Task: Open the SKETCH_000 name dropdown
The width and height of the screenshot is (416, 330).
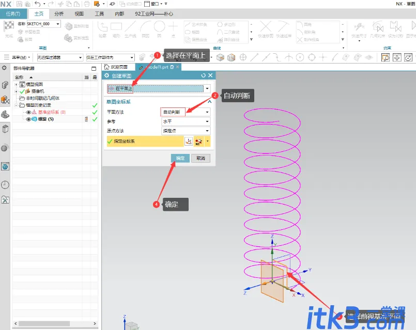Action: (x=57, y=24)
